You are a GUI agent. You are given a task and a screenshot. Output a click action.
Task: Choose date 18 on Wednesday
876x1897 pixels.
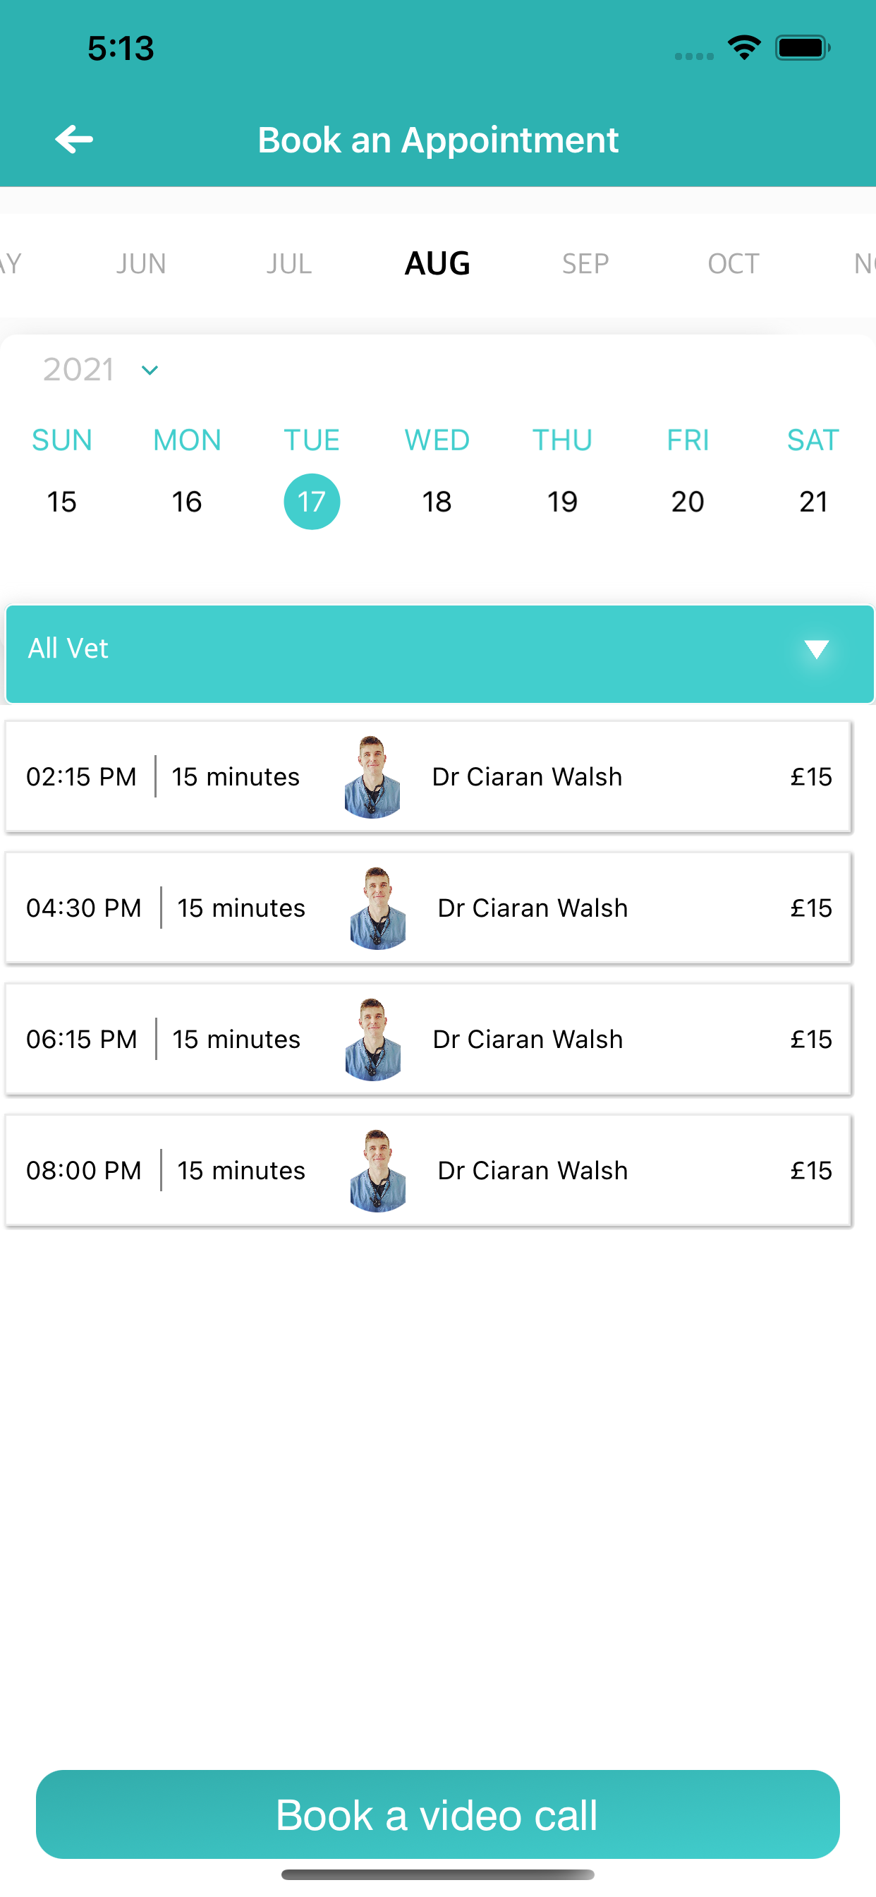(x=437, y=502)
